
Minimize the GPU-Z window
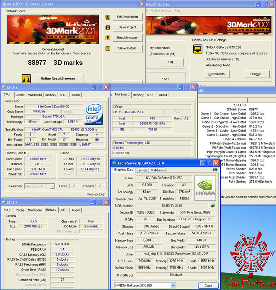203,163
